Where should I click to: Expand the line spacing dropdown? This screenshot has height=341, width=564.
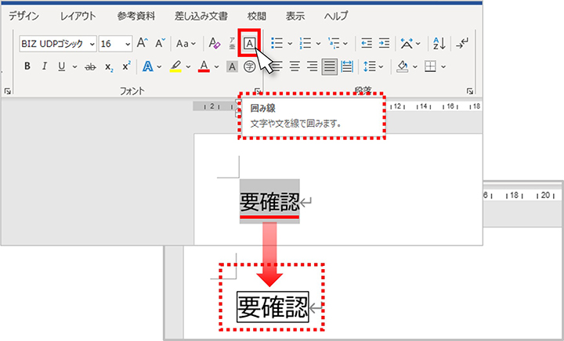click(380, 67)
